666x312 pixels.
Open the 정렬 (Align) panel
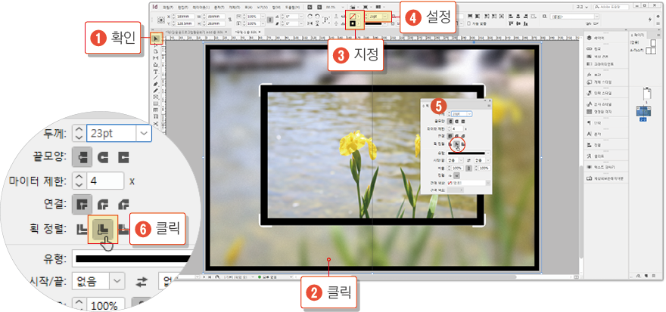[x=596, y=145]
